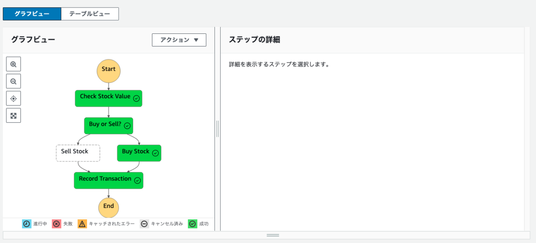Image resolution: width=536 pixels, height=243 pixels.
Task: Click the キャンセル済み legend minus icon
Action: 144,224
